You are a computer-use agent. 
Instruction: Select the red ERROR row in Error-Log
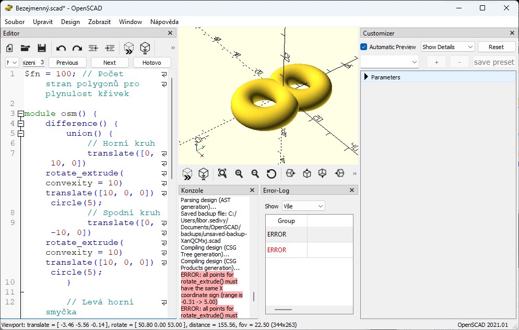(x=309, y=250)
